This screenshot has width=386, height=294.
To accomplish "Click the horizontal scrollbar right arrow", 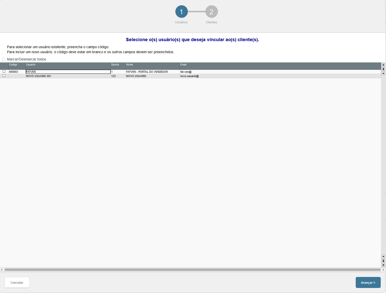I will [x=383, y=270].
